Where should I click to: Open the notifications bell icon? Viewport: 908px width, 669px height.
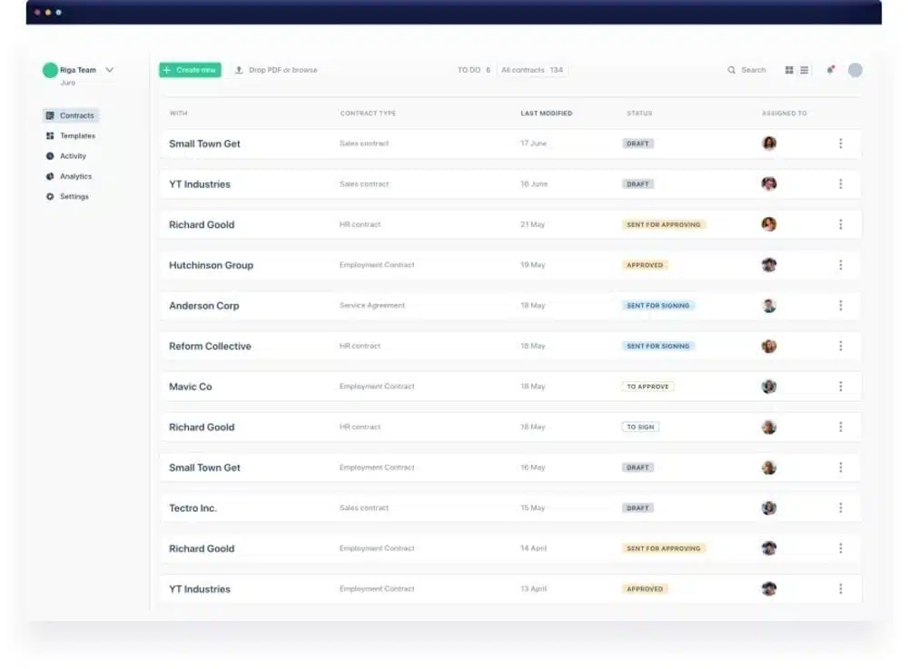(830, 70)
